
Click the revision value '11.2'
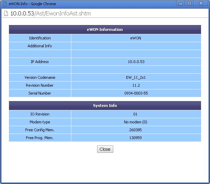[x=136, y=85]
